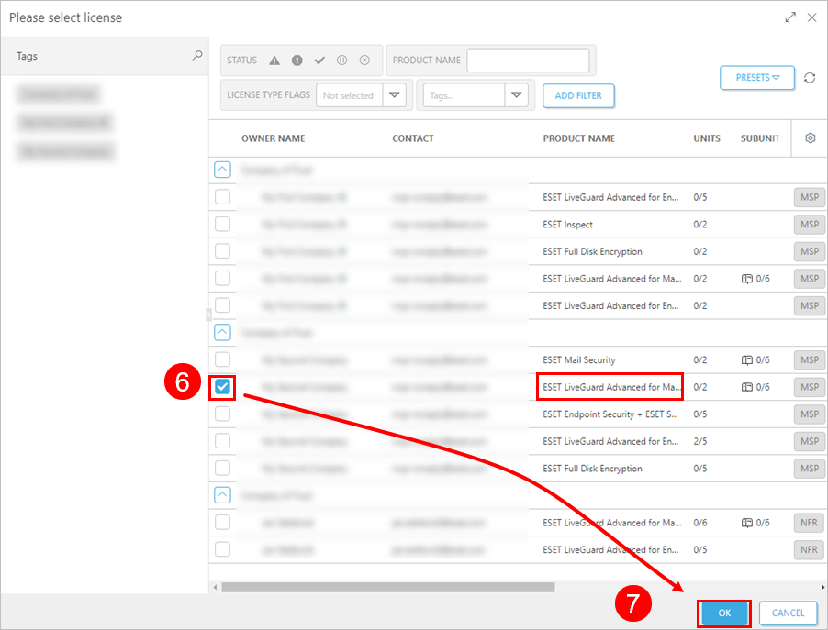The width and height of the screenshot is (828, 630).
Task: Click the ESET Mail Security product name
Action: coord(578,359)
